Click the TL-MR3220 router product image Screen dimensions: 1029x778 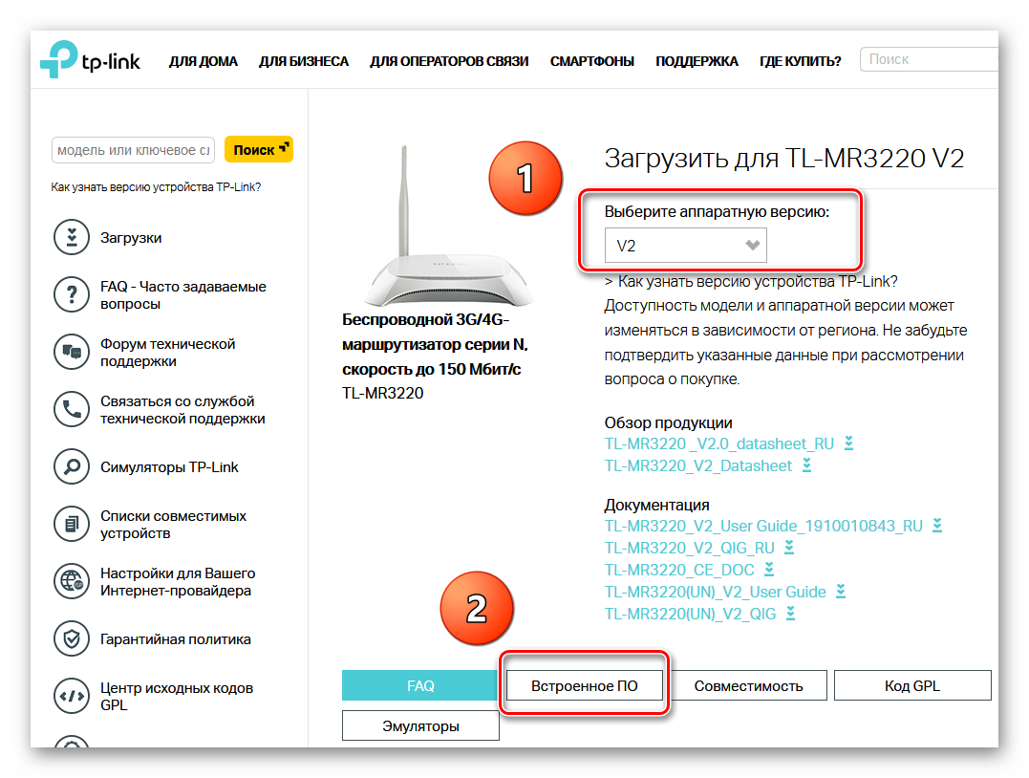coord(448,227)
